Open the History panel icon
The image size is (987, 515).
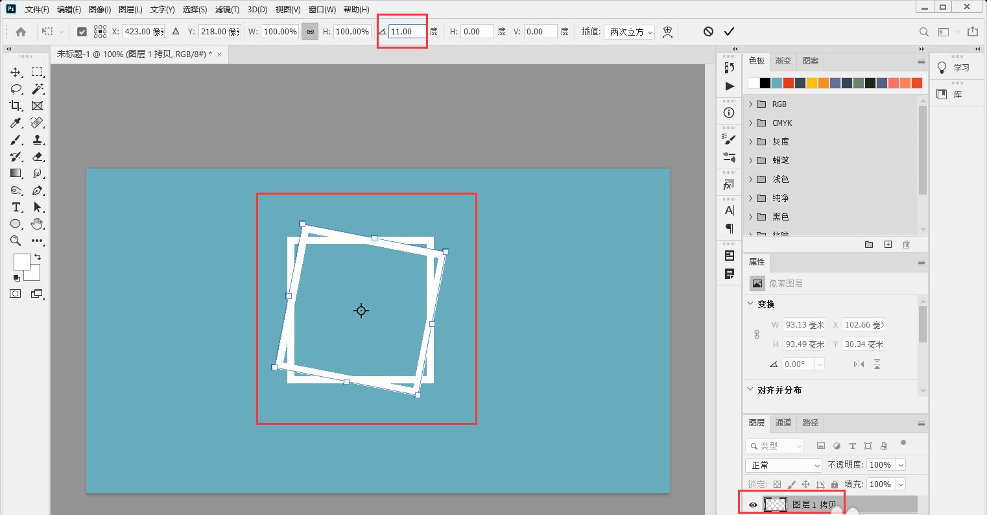point(730,67)
